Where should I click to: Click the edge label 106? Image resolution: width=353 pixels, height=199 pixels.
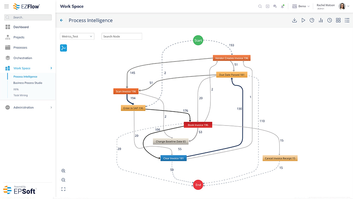(157, 129)
